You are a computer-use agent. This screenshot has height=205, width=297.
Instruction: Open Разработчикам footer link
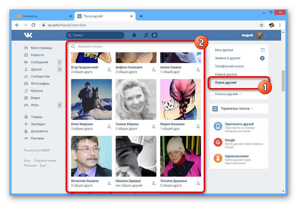45,161
